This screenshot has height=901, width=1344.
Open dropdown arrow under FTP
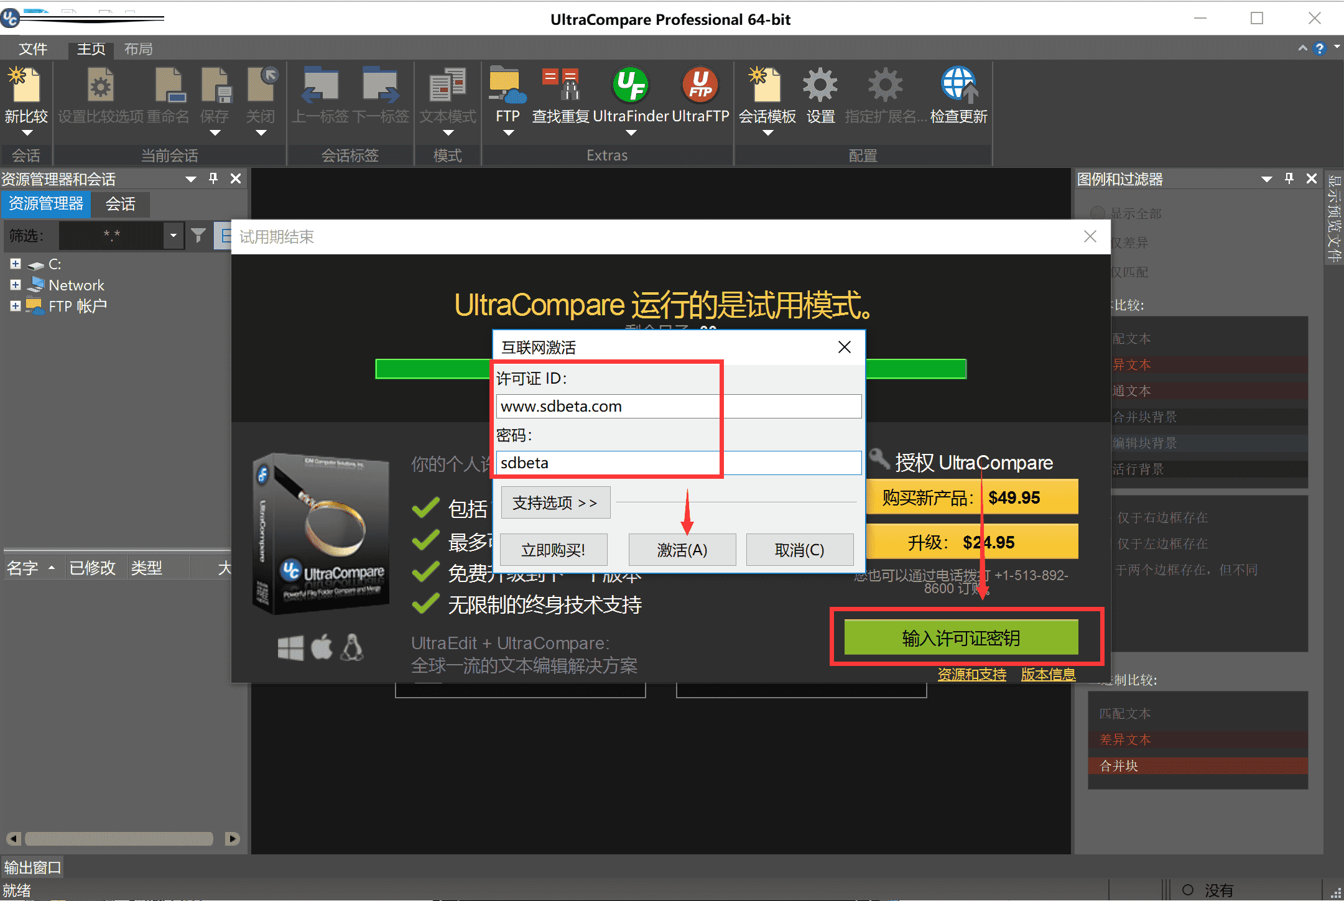[x=508, y=132]
